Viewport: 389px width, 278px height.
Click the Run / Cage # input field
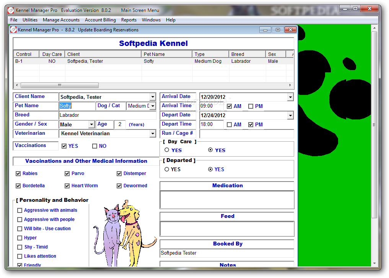pos(247,134)
